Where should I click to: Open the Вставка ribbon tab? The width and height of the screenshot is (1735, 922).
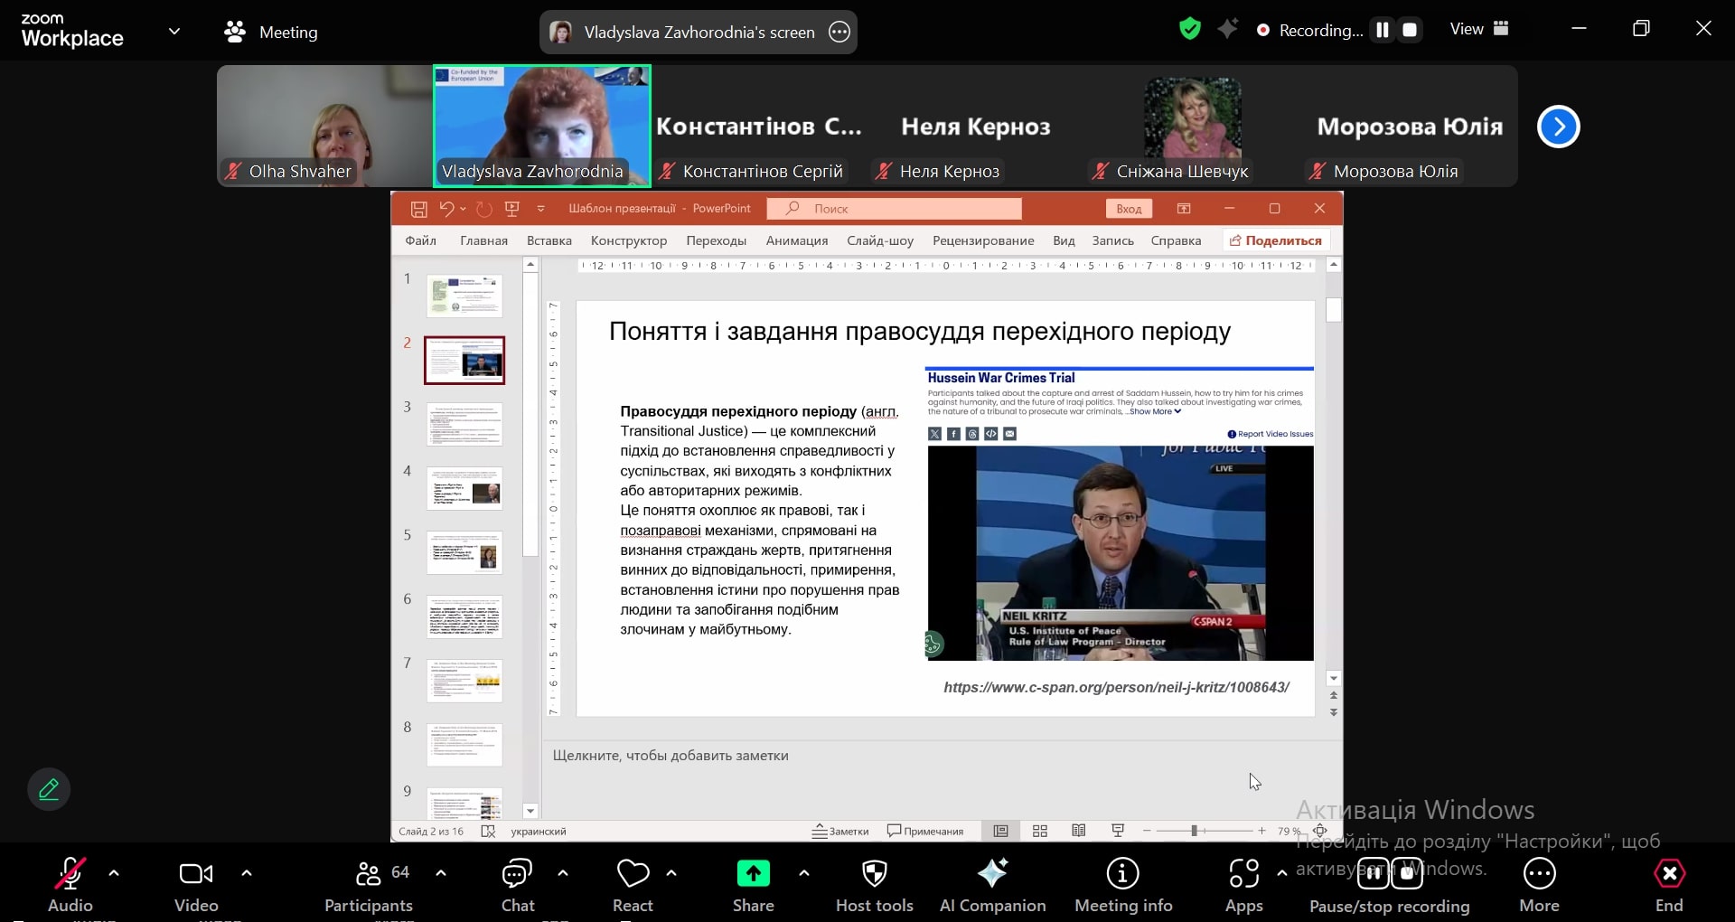click(549, 240)
